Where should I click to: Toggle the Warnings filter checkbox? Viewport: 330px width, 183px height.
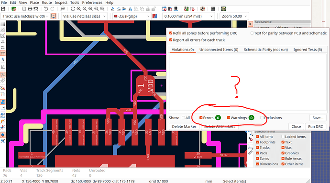(228, 118)
